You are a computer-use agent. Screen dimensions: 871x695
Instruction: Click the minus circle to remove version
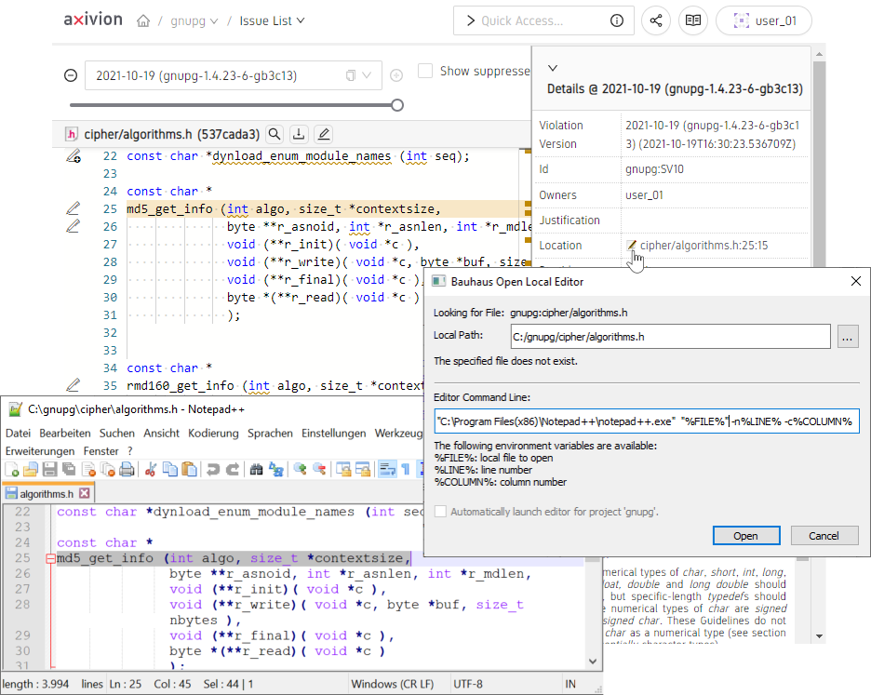click(x=71, y=75)
